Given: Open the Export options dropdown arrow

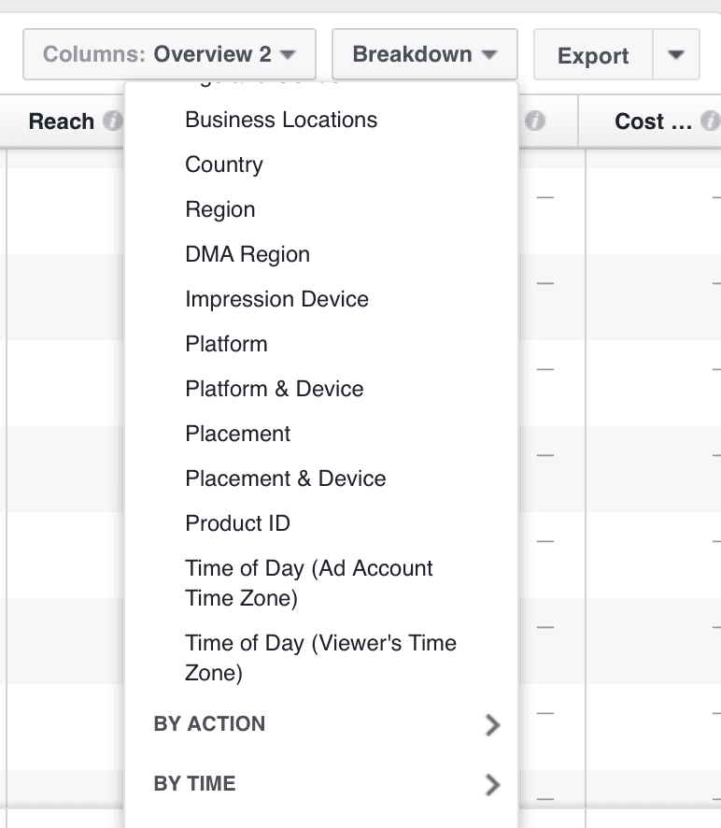Looking at the screenshot, I should 676,54.
